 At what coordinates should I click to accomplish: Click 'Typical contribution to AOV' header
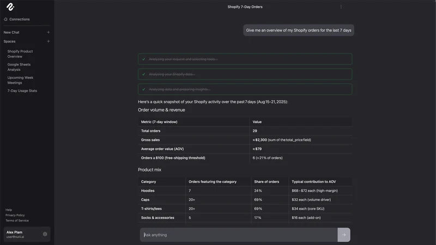314,182
